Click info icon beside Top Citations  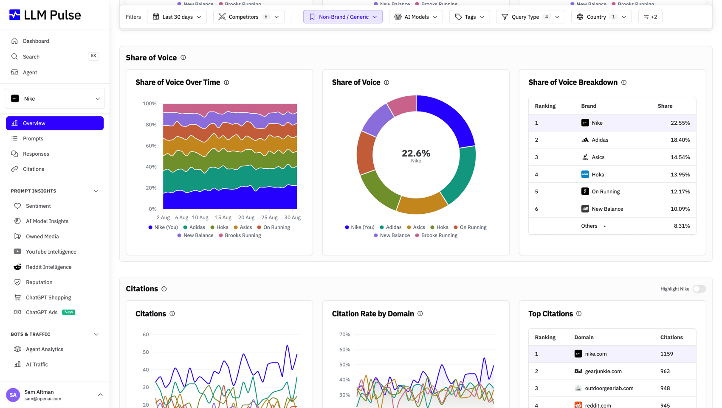click(579, 314)
